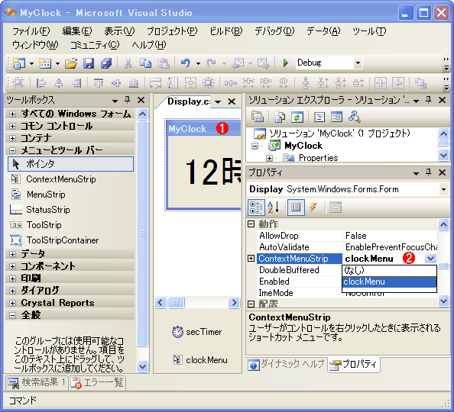Collapse the メニューとツール バー toolbox group

(x=12, y=150)
